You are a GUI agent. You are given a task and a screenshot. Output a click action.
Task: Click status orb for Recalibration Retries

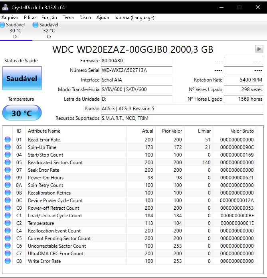point(8,193)
